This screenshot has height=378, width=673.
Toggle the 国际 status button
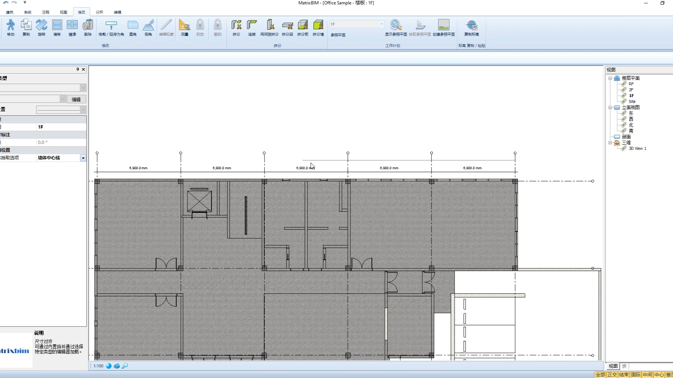(636, 375)
